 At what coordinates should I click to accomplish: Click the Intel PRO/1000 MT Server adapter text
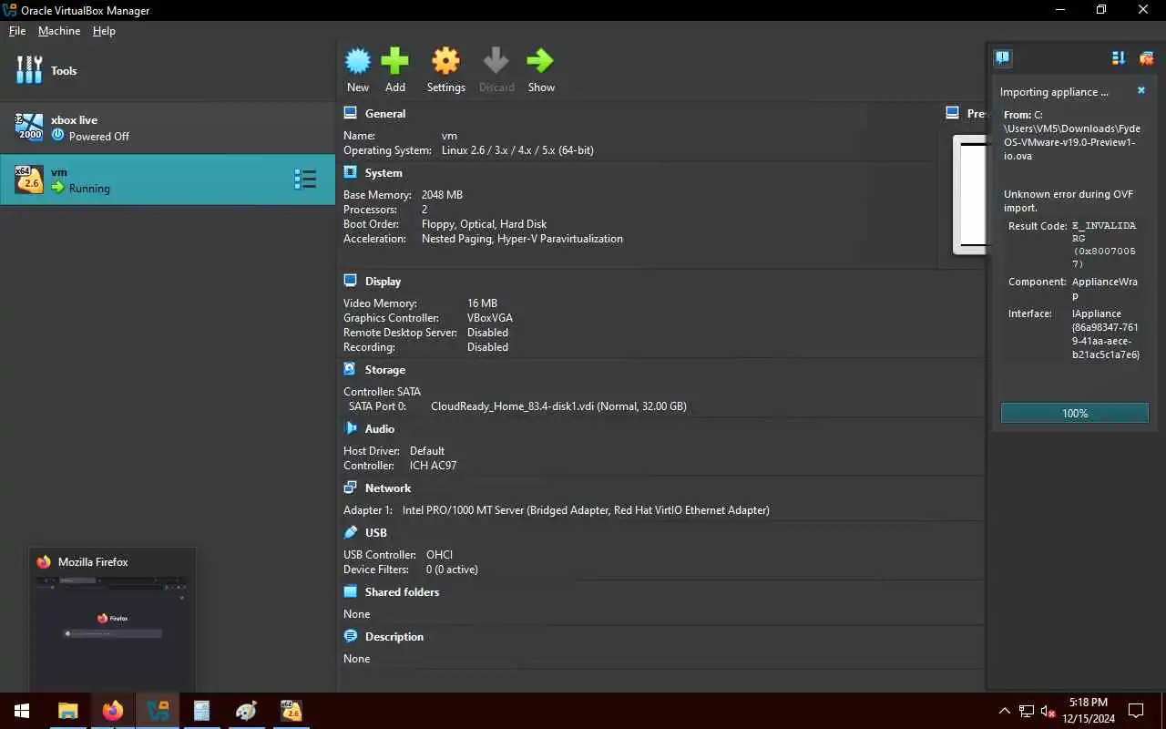pos(586,510)
